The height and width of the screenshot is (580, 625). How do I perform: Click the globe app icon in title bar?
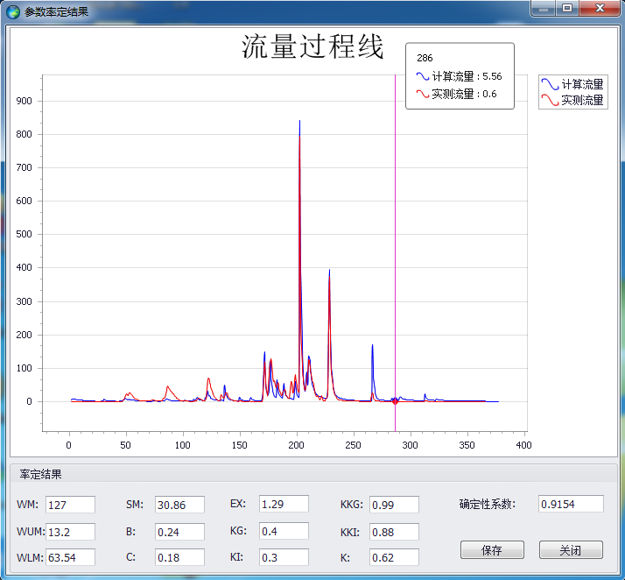(x=13, y=11)
